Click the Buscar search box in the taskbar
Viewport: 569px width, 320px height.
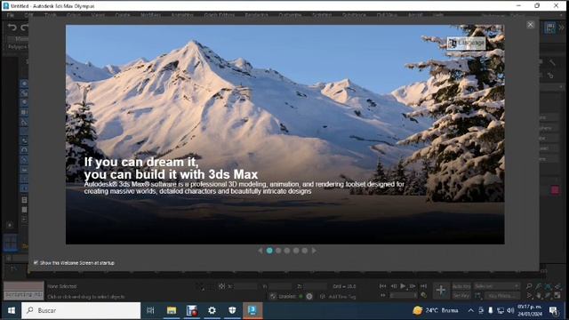point(81,310)
